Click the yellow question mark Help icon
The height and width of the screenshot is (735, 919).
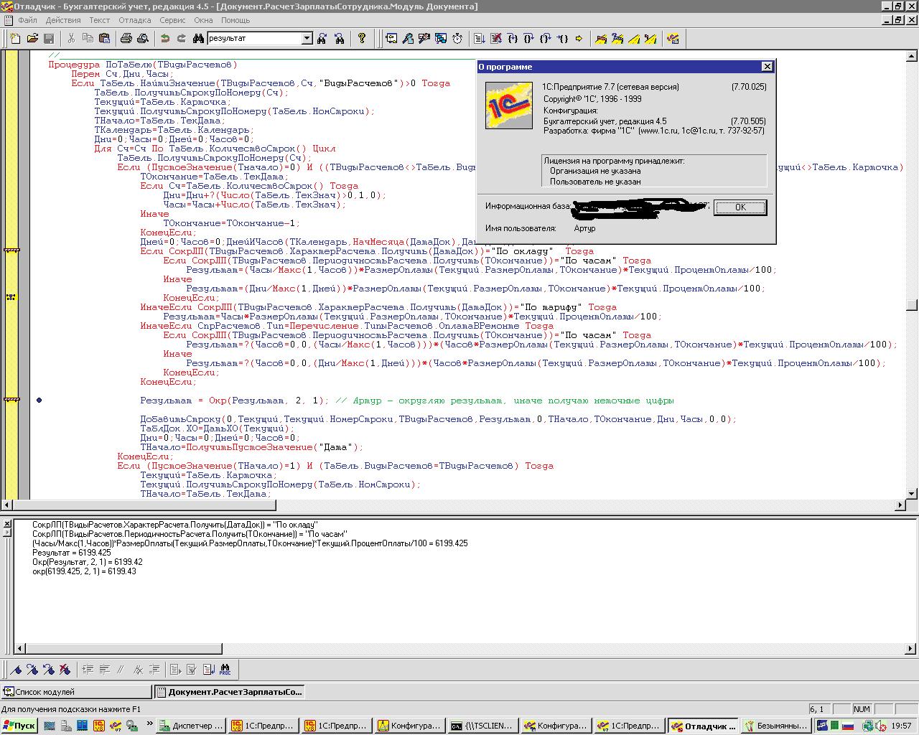362,39
